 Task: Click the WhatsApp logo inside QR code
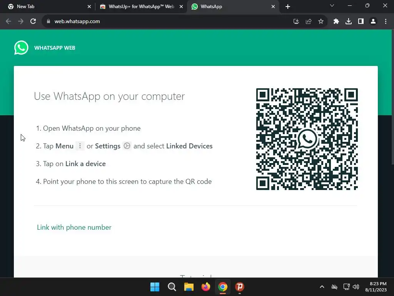[x=307, y=139]
